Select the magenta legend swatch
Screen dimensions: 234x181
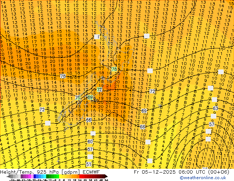tap(30, 177)
